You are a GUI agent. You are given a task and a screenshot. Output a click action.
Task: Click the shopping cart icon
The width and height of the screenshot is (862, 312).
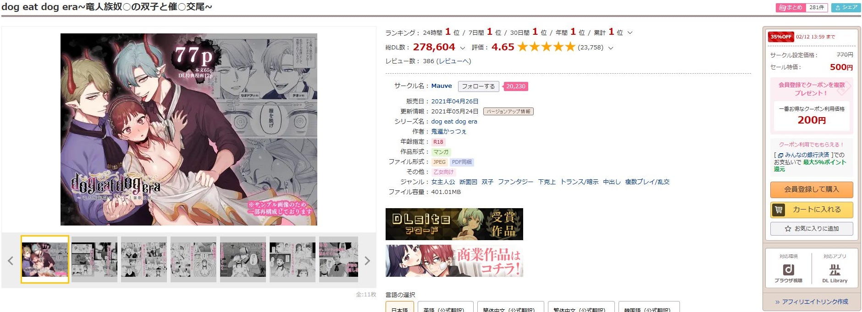[779, 210]
